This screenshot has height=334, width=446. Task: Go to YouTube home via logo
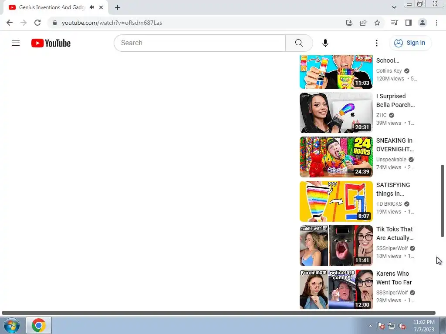(x=51, y=43)
